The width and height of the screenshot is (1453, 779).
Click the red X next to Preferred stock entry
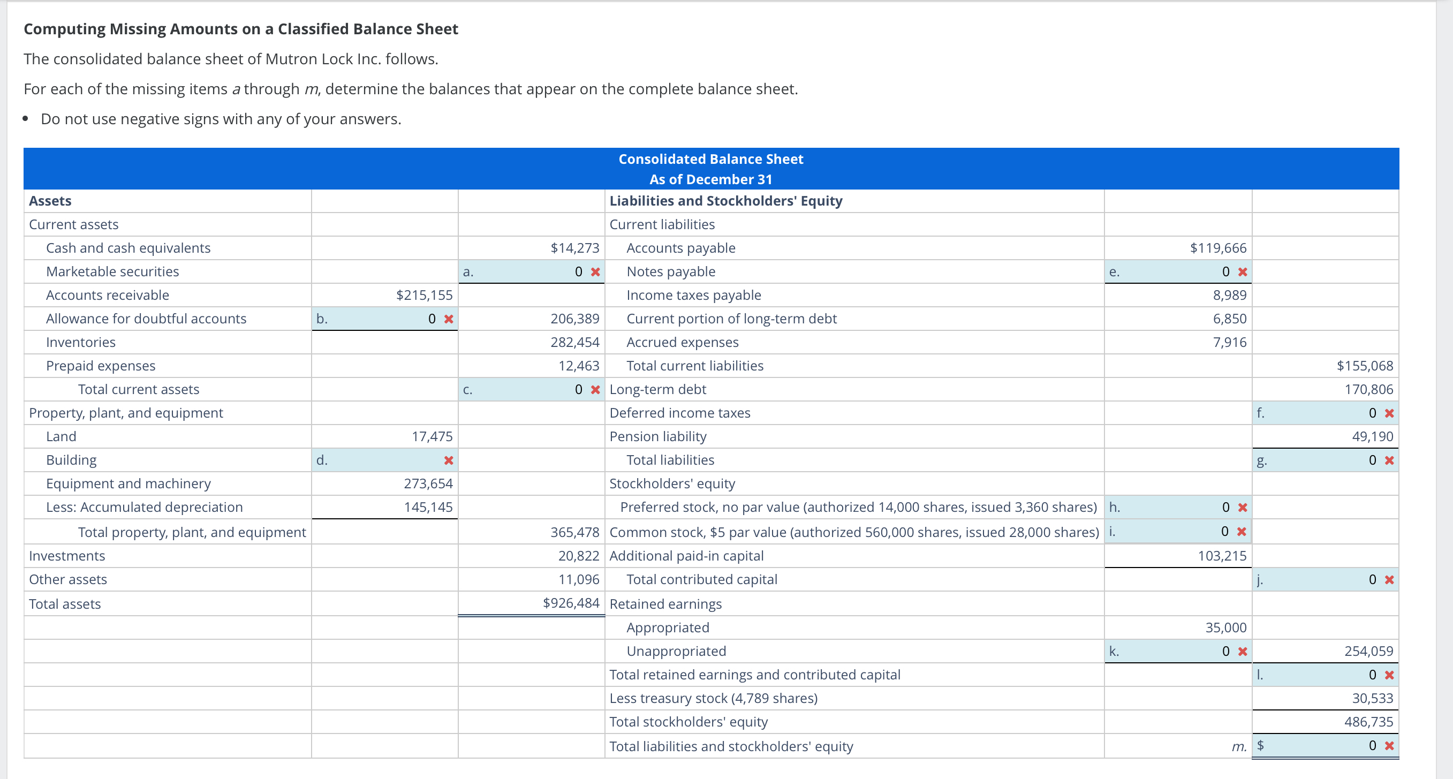pos(1242,506)
